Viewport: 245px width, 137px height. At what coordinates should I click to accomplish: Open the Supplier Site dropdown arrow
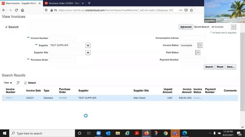(88, 53)
